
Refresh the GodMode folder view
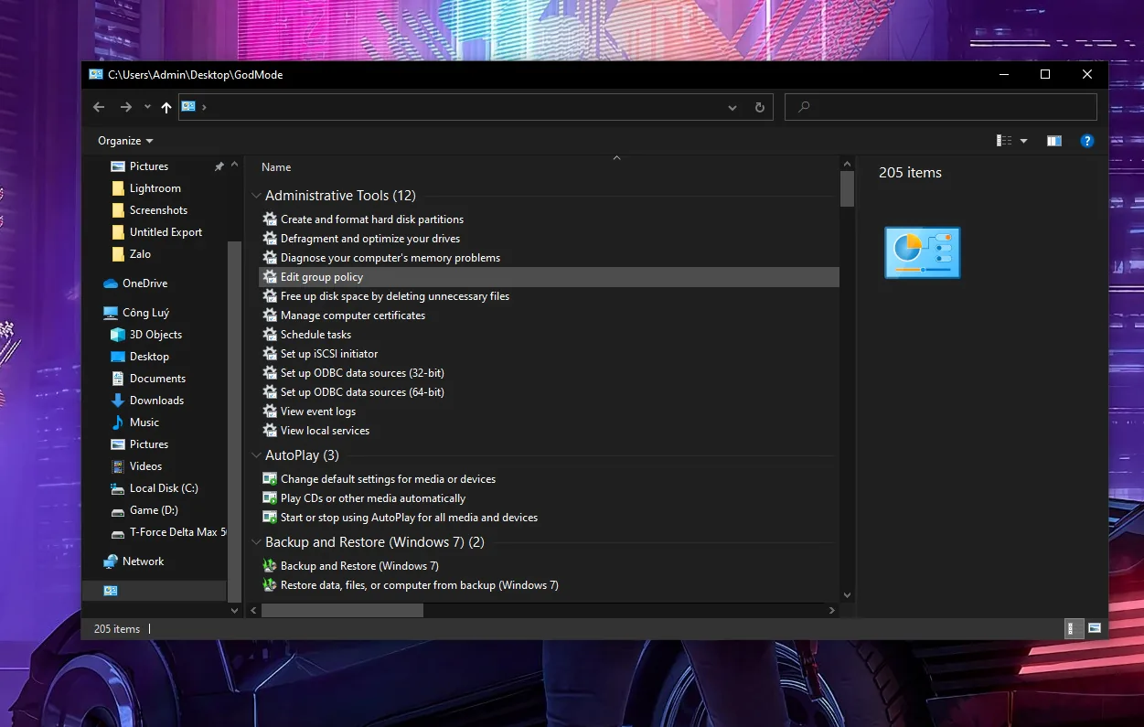759,107
